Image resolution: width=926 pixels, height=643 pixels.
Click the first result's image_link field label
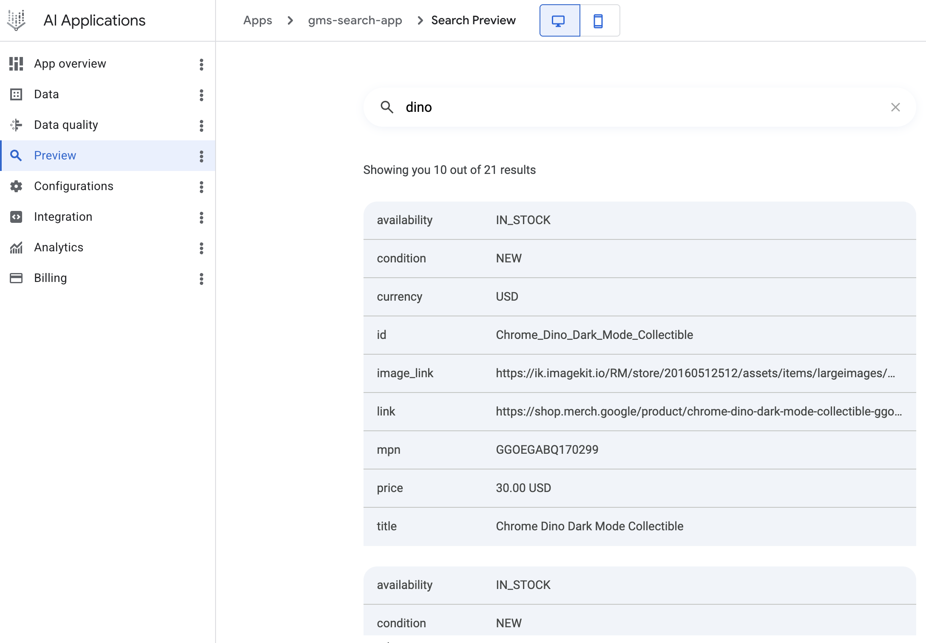click(405, 373)
